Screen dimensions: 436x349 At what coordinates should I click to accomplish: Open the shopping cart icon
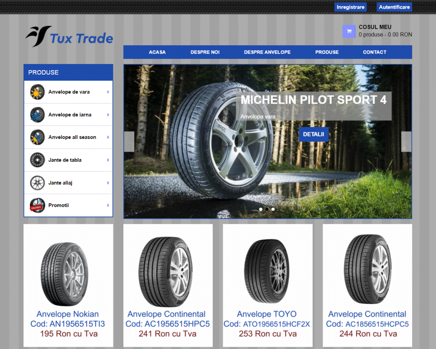349,31
